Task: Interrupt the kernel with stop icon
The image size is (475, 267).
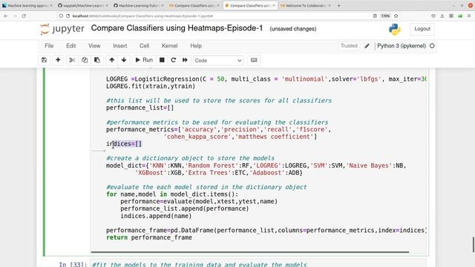Action: tap(162, 60)
